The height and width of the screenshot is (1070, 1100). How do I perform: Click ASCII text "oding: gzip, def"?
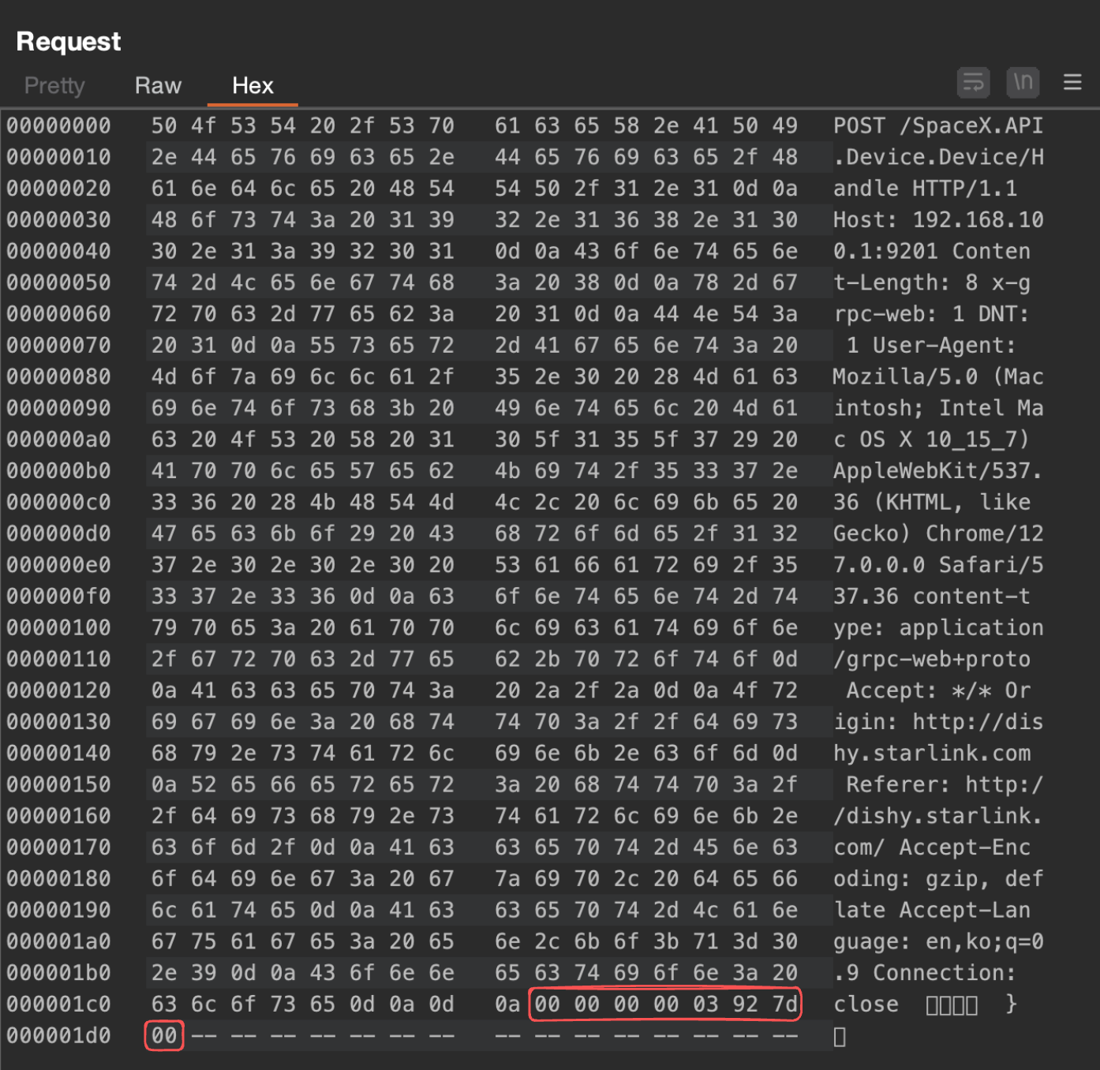pos(938,878)
